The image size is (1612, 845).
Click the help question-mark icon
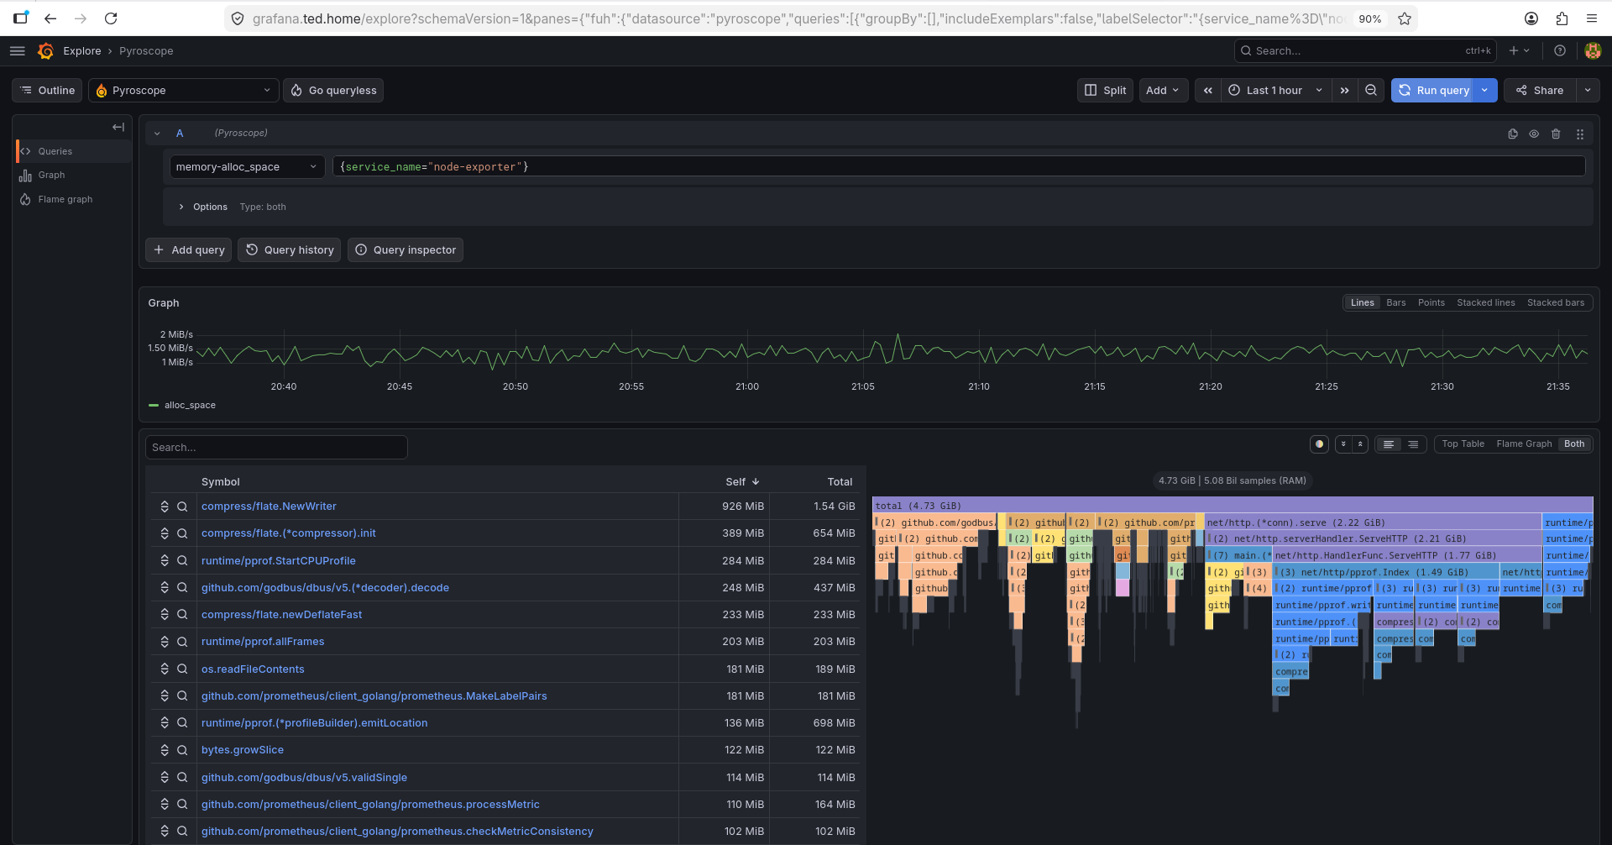1560,51
